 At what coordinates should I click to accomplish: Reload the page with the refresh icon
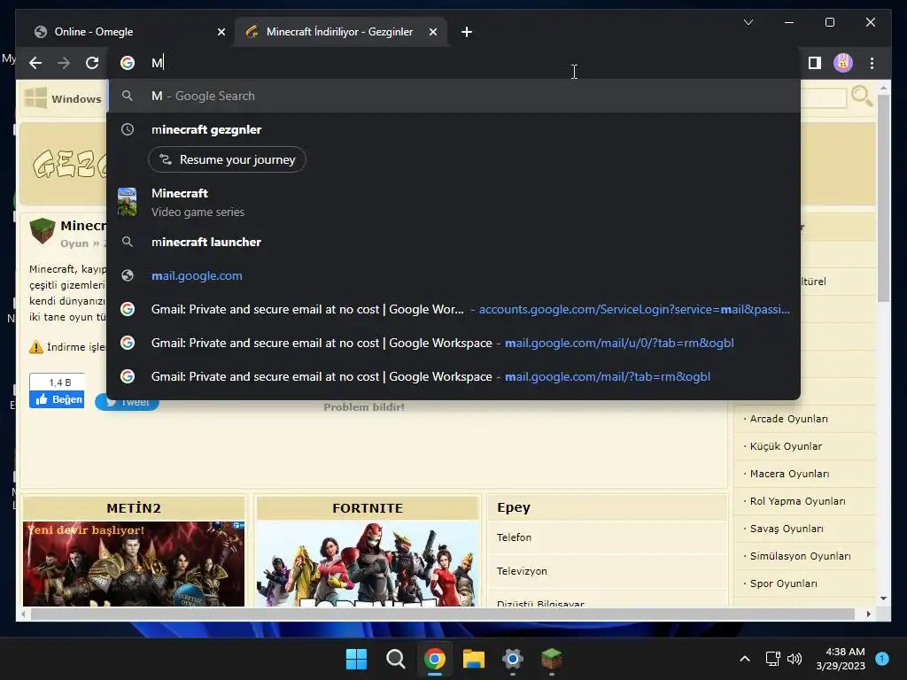pyautogui.click(x=92, y=63)
